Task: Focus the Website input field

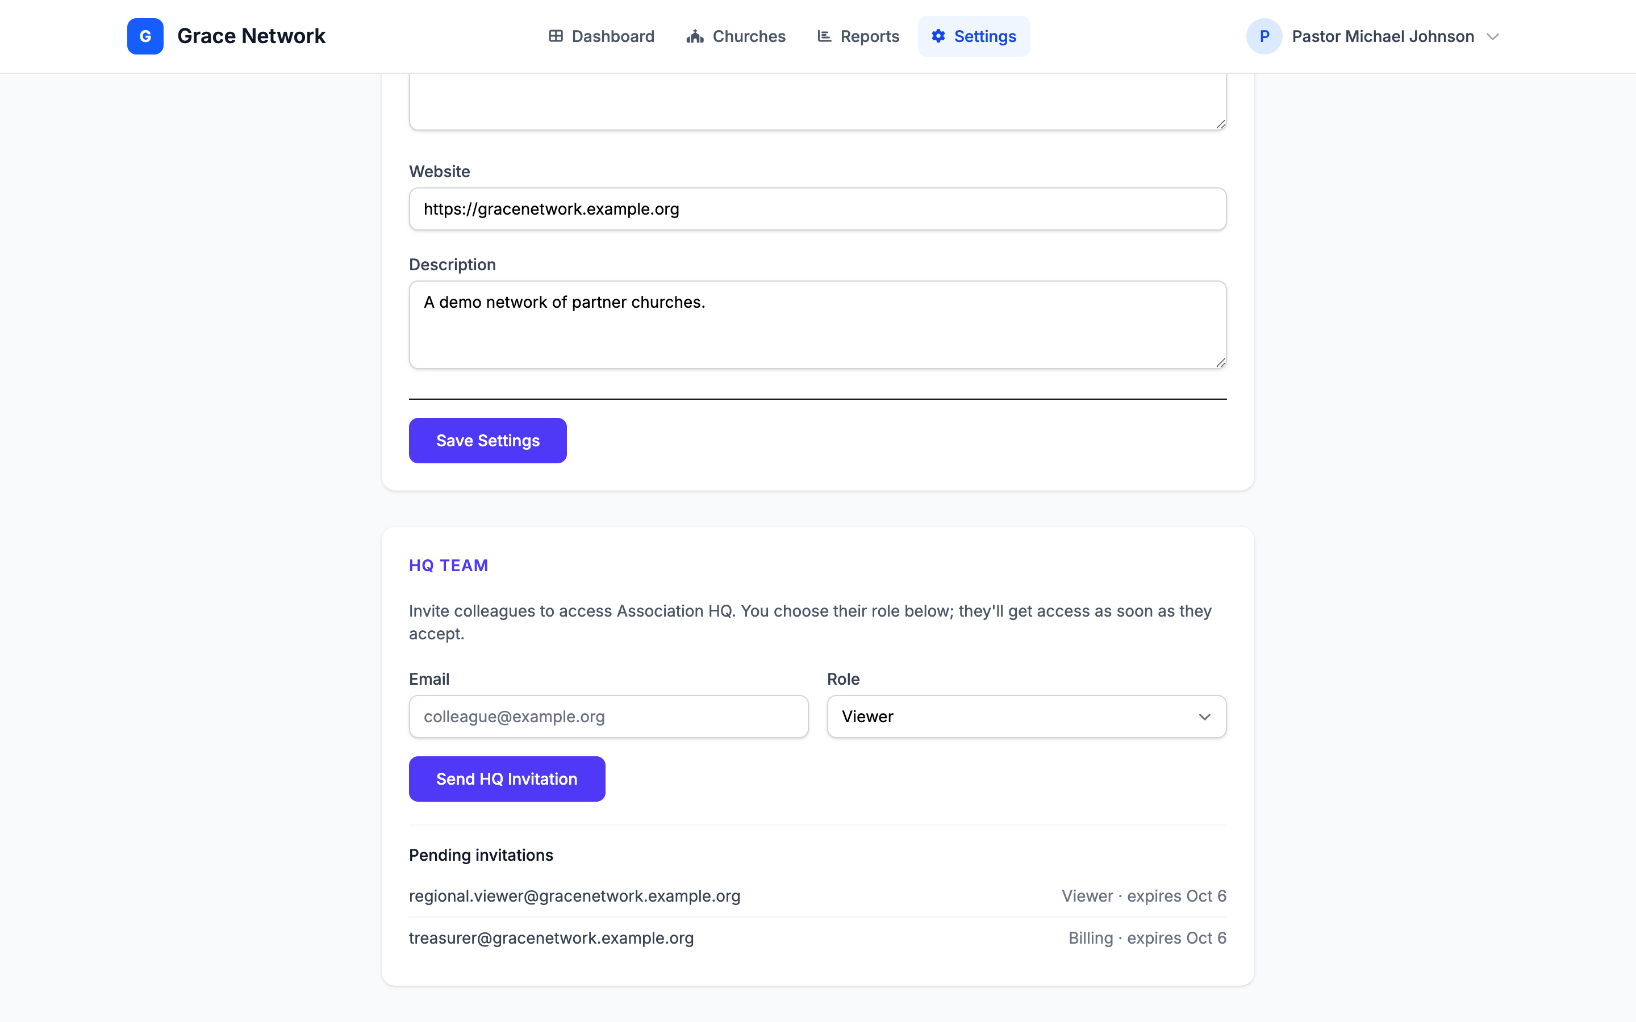Action: pyautogui.click(x=817, y=209)
